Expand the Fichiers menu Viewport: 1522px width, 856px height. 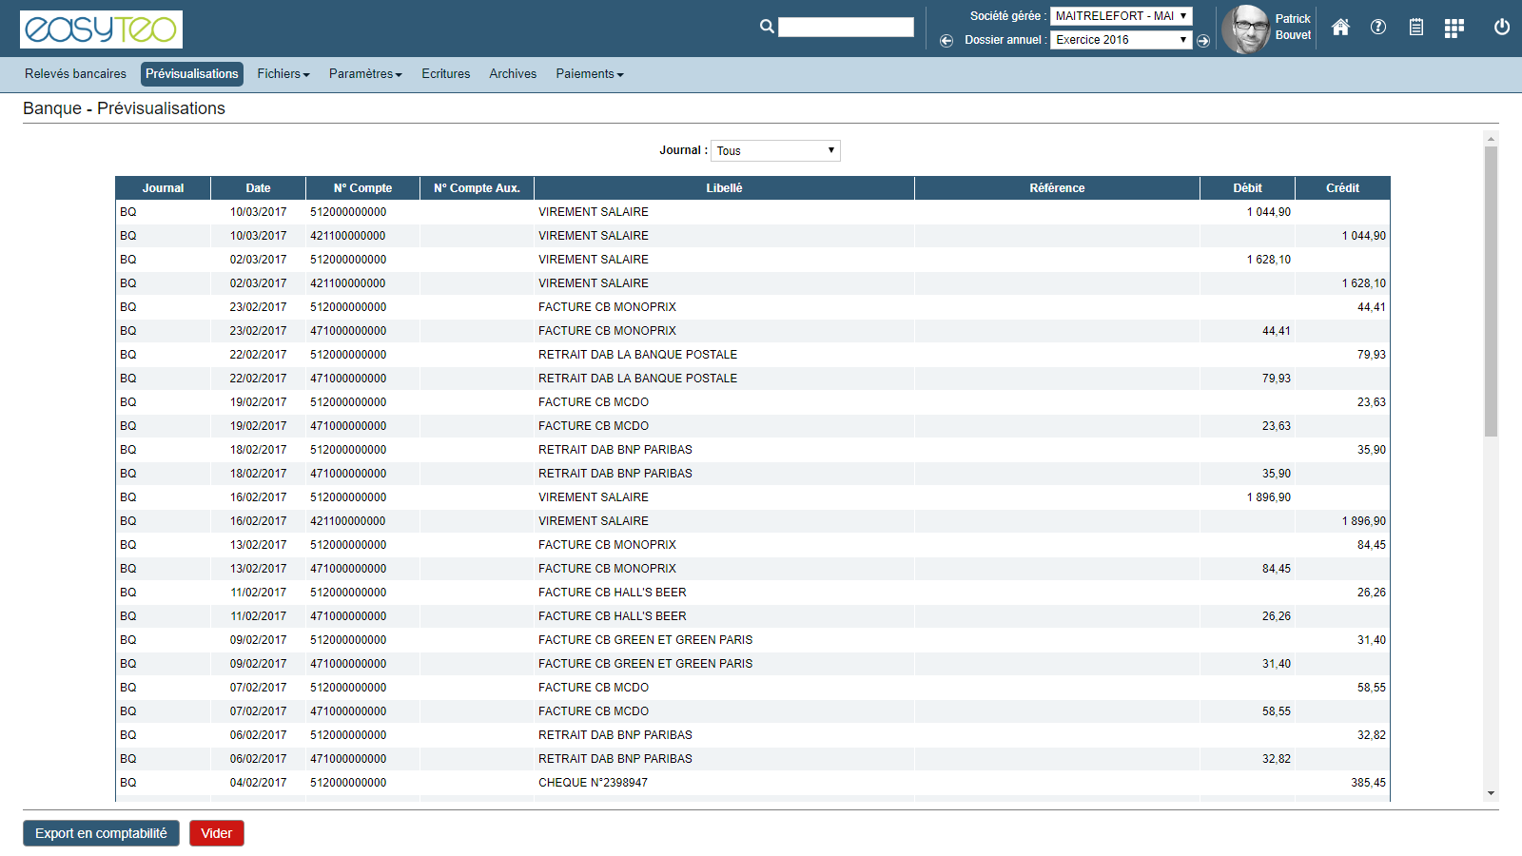click(x=283, y=74)
